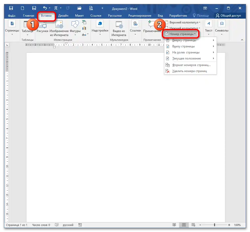The height and width of the screenshot is (232, 250).
Task: Open the Верхний колонтитул header dropdown
Action: tap(183, 22)
